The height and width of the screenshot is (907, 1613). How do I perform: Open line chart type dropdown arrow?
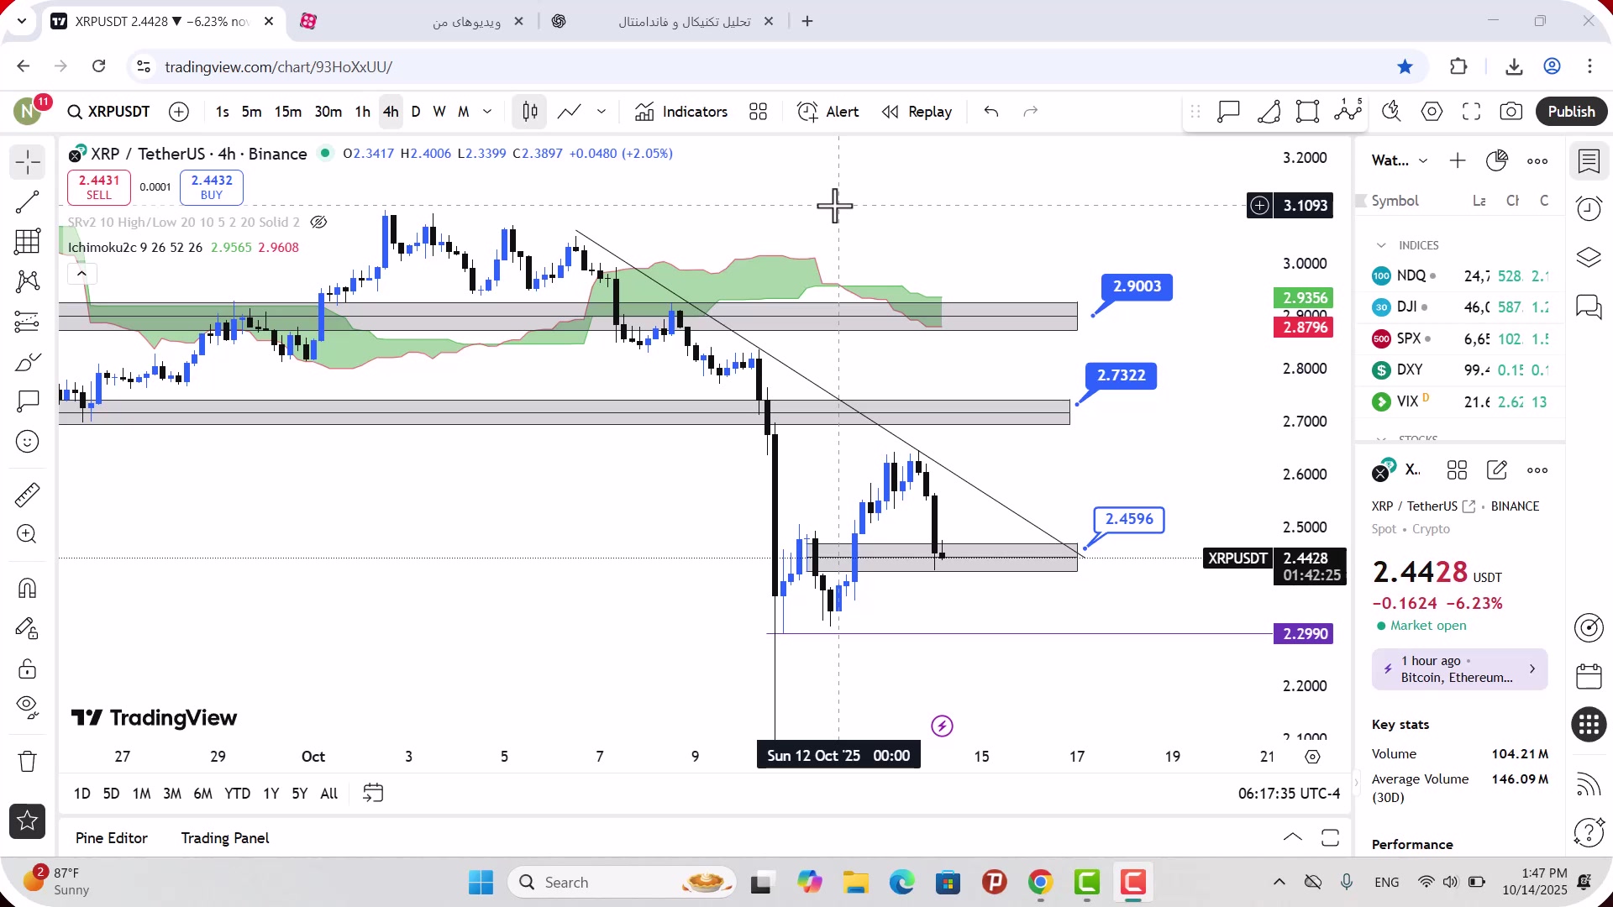pyautogui.click(x=602, y=112)
